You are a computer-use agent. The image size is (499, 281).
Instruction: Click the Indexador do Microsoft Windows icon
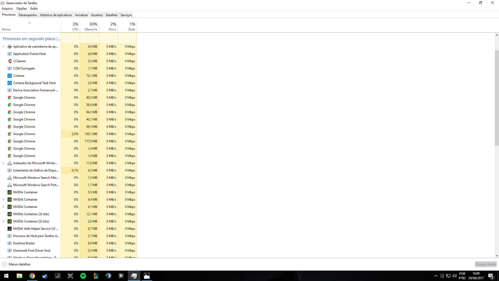pos(10,163)
